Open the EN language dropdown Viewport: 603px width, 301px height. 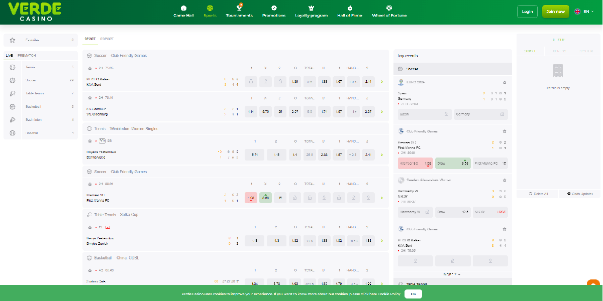click(582, 12)
